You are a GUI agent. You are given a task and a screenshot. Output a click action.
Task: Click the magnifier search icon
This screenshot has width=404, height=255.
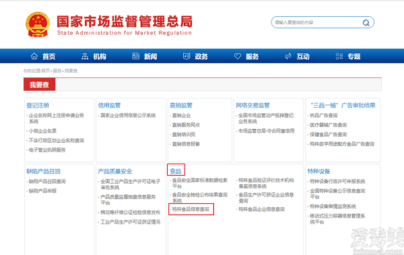[x=366, y=23]
